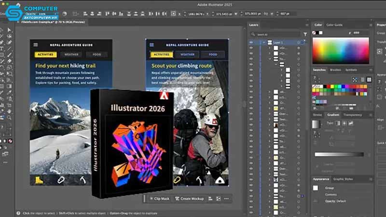Set color mode to None in toolbar
Screen dimensions: 386x217
pyautogui.click(x=10, y=141)
